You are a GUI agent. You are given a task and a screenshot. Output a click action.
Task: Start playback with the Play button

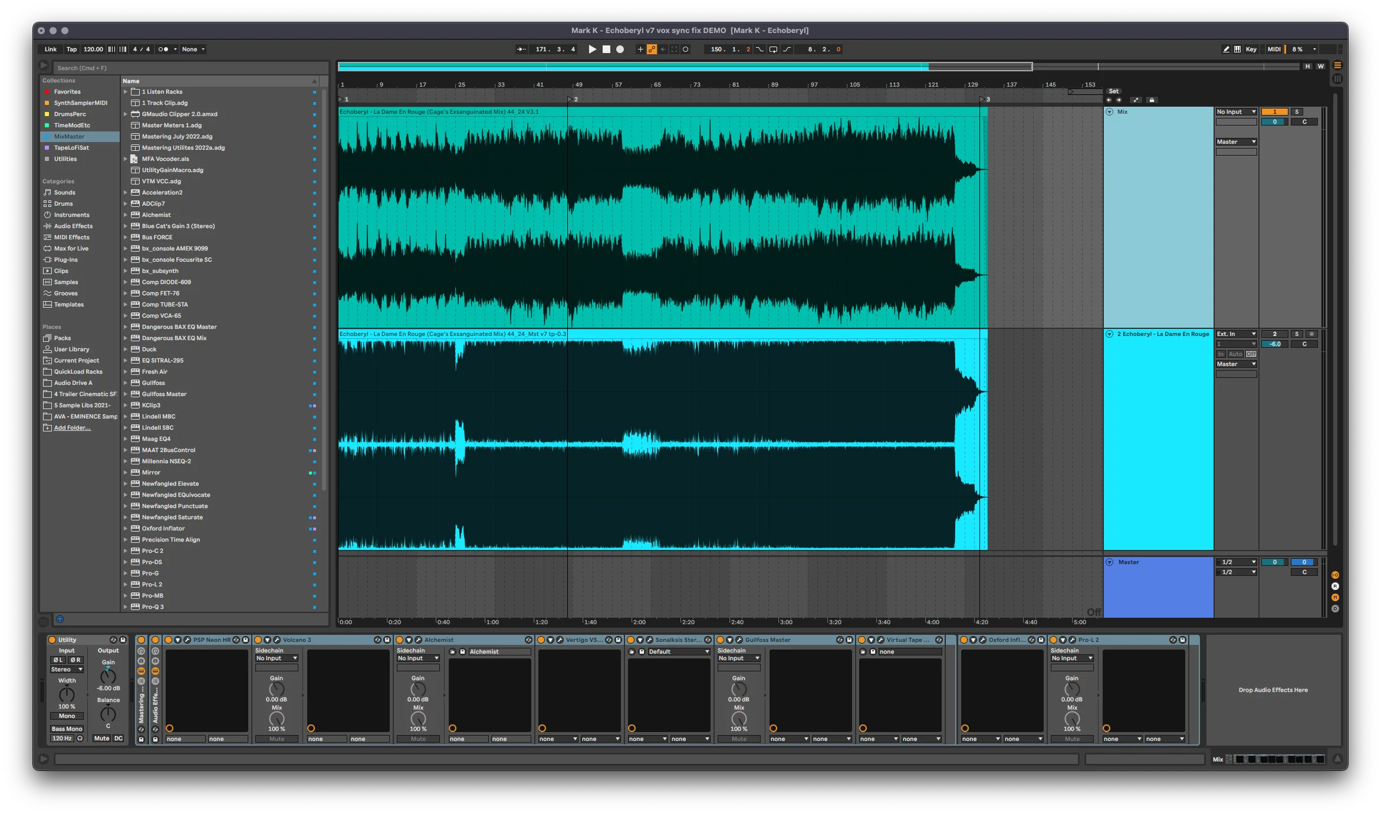coord(592,50)
